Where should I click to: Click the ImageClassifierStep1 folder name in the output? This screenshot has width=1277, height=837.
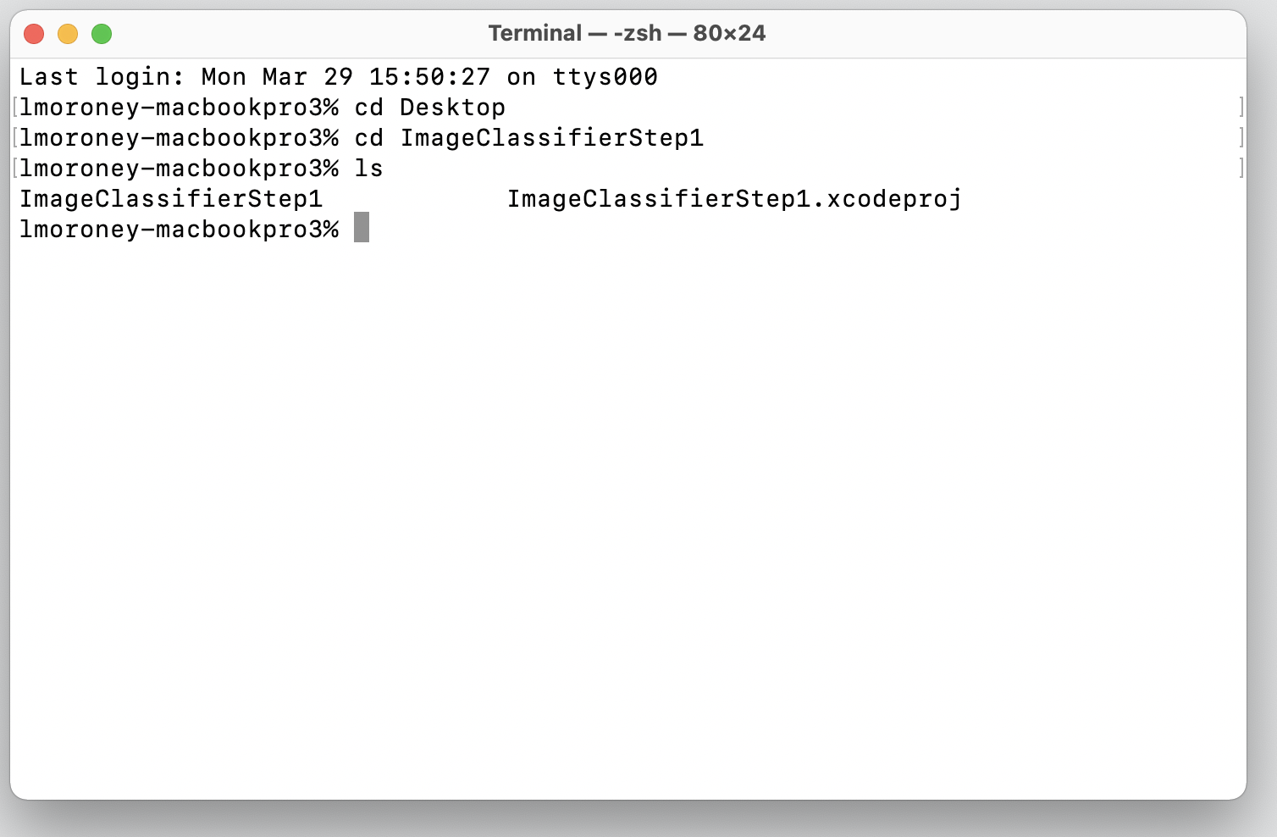point(171,199)
